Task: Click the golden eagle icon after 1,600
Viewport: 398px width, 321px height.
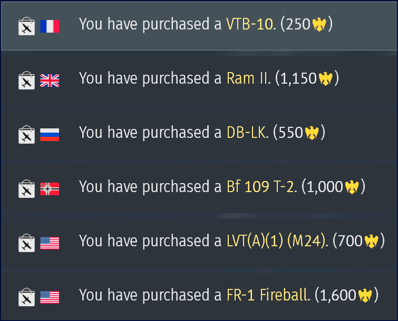Action: pos(365,295)
